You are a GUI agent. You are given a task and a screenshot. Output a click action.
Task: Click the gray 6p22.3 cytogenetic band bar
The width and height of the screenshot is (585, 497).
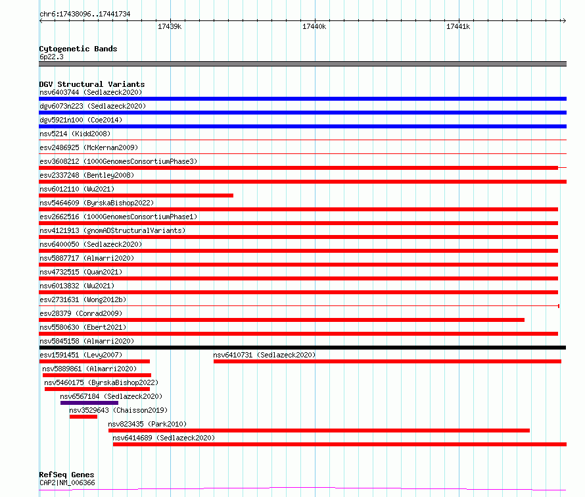302,64
